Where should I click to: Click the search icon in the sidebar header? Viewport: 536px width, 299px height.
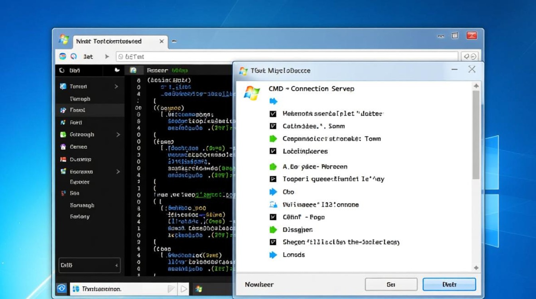pos(62,70)
